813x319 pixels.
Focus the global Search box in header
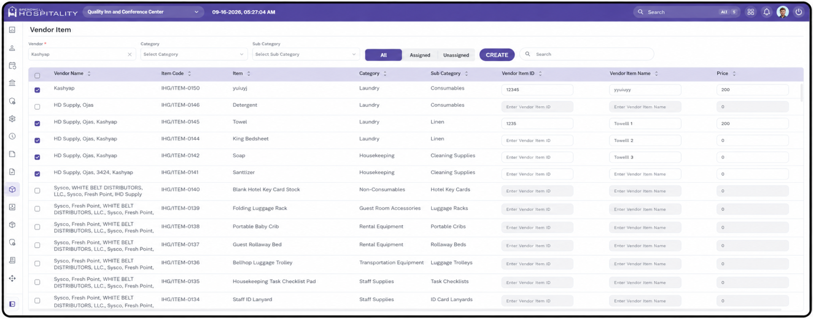tap(686, 12)
